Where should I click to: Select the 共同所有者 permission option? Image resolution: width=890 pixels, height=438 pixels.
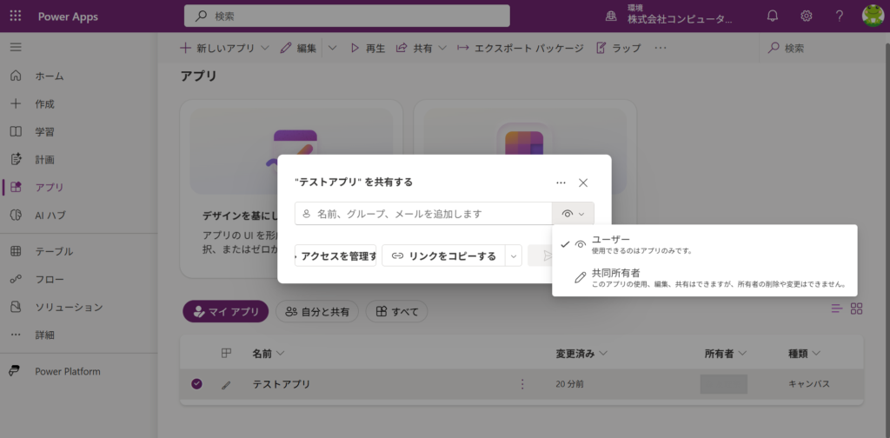click(704, 277)
